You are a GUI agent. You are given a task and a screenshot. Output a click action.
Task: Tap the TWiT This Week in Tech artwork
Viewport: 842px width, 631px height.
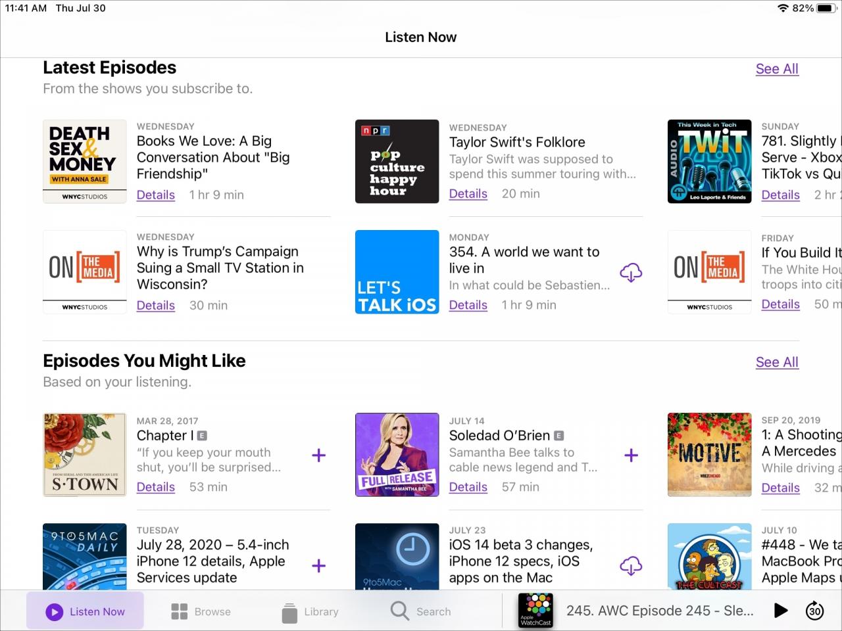point(710,162)
